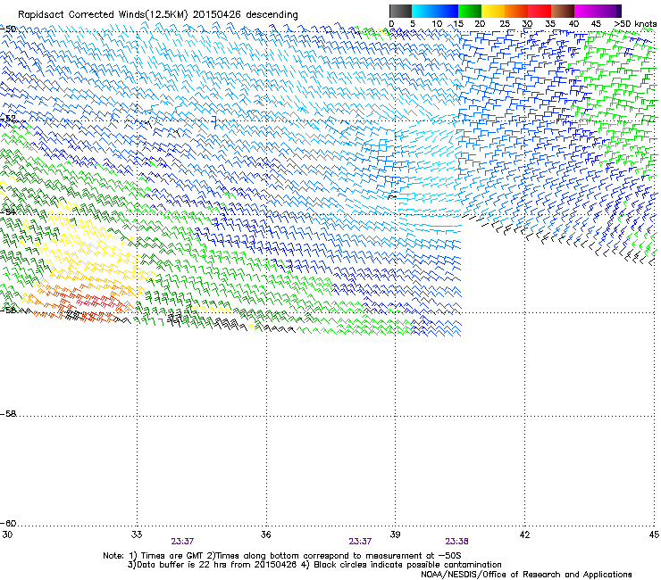This screenshot has height=580, width=661.
Task: Pick the green 15–20 knots legend swatch
Action: point(470,11)
